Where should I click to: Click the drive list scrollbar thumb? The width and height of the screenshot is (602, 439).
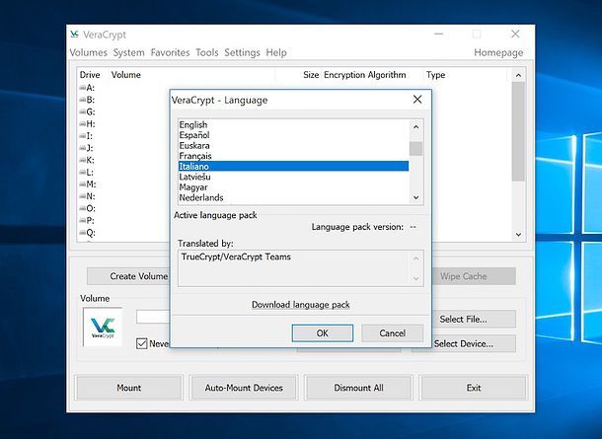click(x=518, y=131)
